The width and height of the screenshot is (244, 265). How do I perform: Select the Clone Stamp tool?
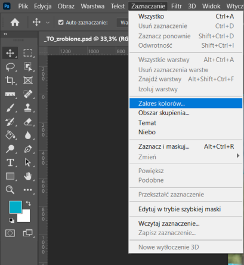click(x=28, y=108)
